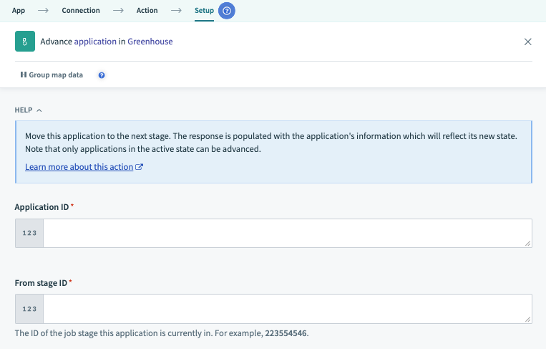Click the From stage ID field resize handle
The image size is (546, 349).
tap(528, 318)
